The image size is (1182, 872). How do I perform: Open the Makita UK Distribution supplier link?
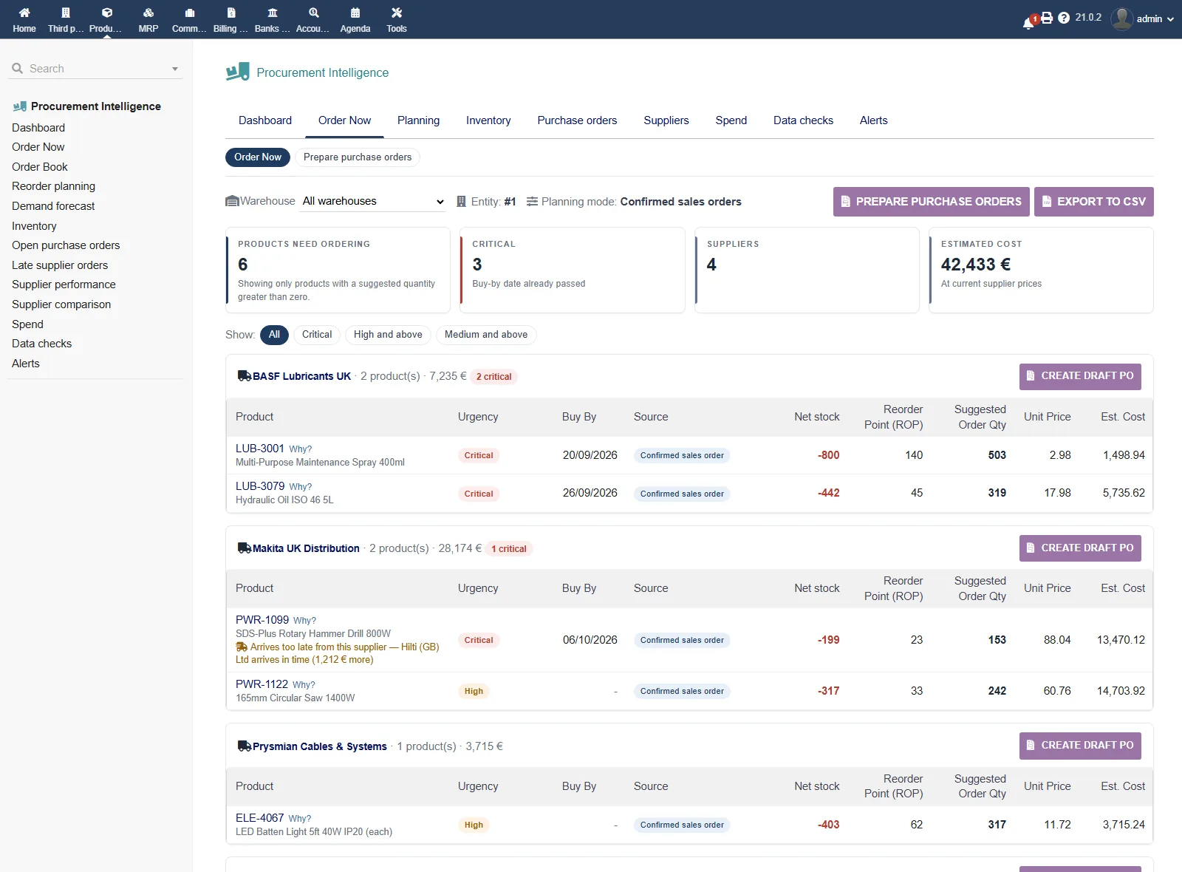pos(306,548)
